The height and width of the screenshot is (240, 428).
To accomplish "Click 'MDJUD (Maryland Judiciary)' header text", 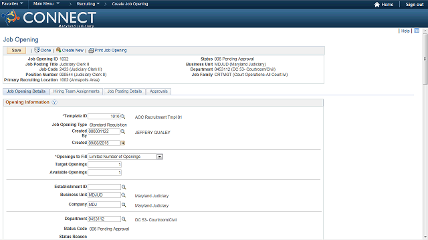I will (x=240, y=65).
